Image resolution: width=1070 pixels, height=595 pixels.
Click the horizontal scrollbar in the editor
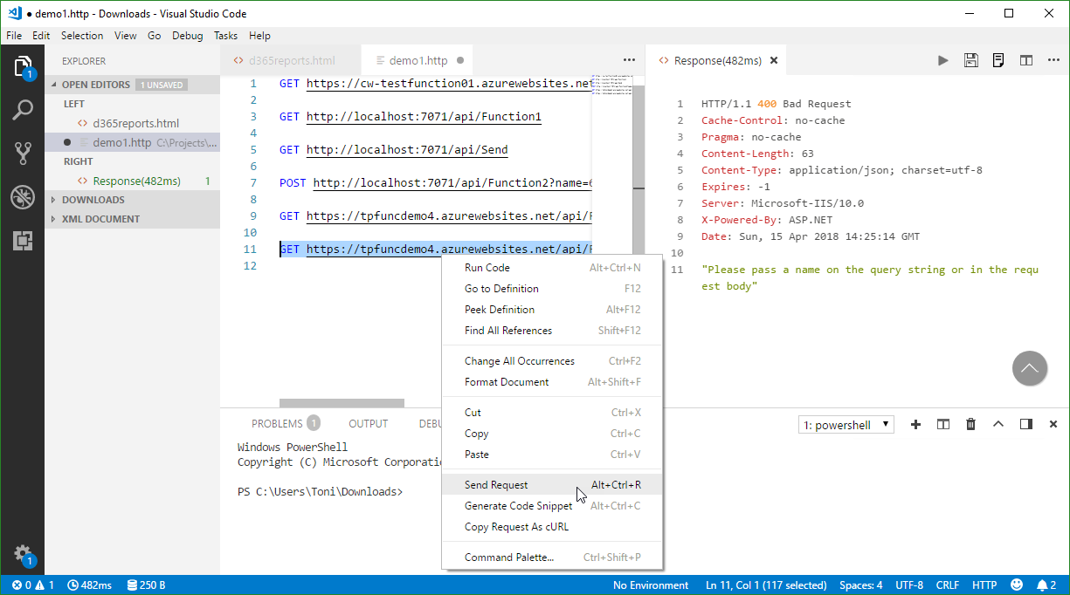coord(342,403)
